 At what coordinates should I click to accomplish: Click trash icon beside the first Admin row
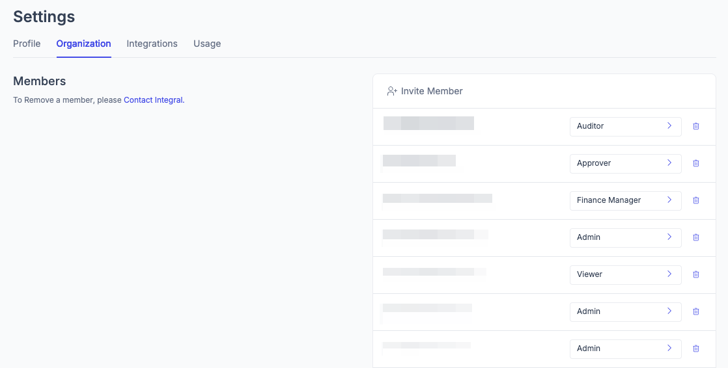pyautogui.click(x=695, y=237)
